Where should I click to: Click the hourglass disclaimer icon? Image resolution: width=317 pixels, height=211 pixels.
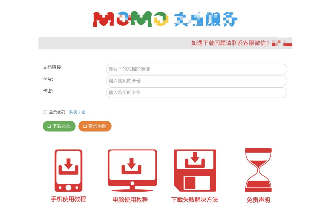[x=258, y=170]
